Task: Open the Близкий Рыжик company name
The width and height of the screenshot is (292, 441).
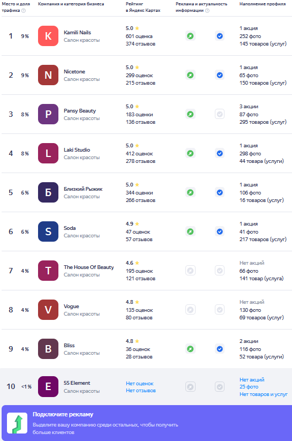Action: click(x=83, y=189)
